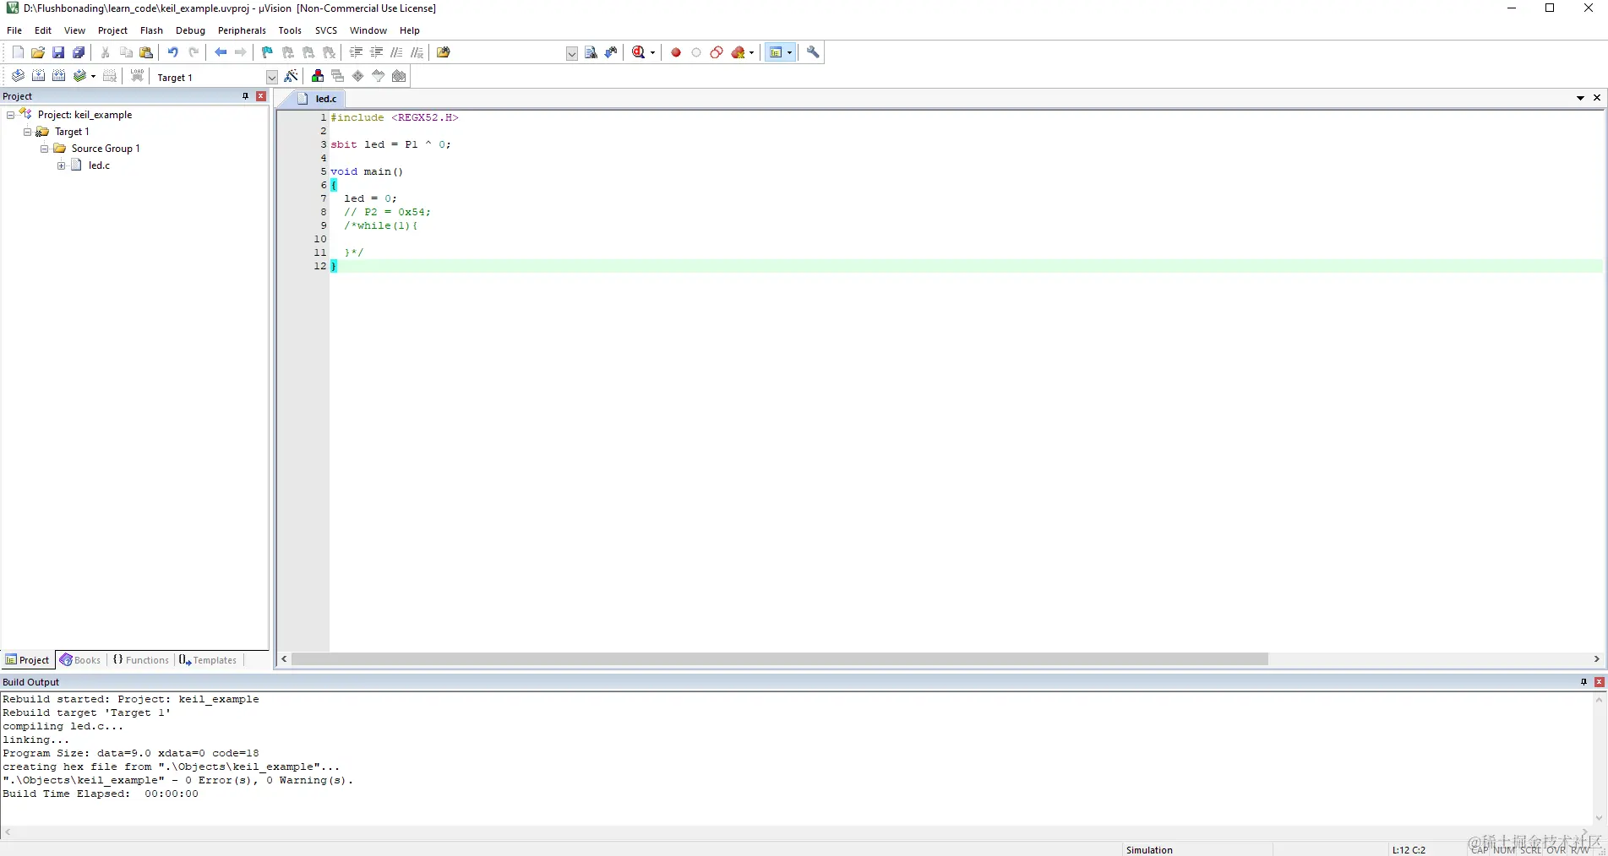
Task: Close the Project panel
Action: [261, 96]
